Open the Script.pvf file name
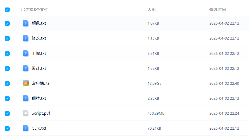Screen dimensions: 249x139 pyautogui.click(x=41, y=113)
